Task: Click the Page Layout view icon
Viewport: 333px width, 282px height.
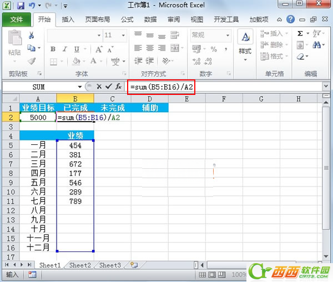Action: click(212, 275)
